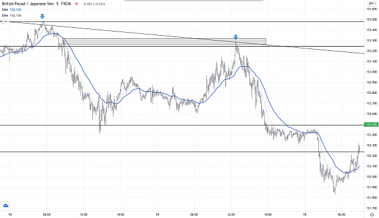379x218 pixels.
Task: Click the '13' date label on time axis
Action: click(10, 214)
